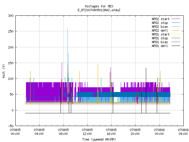Click the "Time (yymmdd HH:MM)" x-axis label
Screen dimensions: 189x142
[x=99, y=139]
